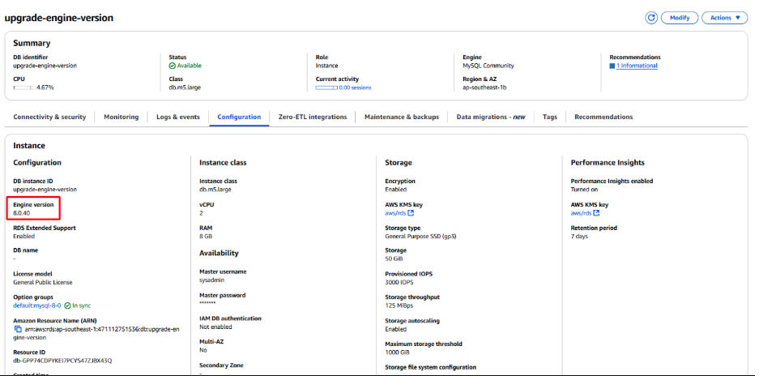759x376 pixels.
Task: Switch to Maintenance & backups tab
Action: [402, 117]
